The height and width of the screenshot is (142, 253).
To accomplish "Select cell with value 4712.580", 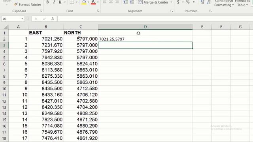I will tap(81, 88).
